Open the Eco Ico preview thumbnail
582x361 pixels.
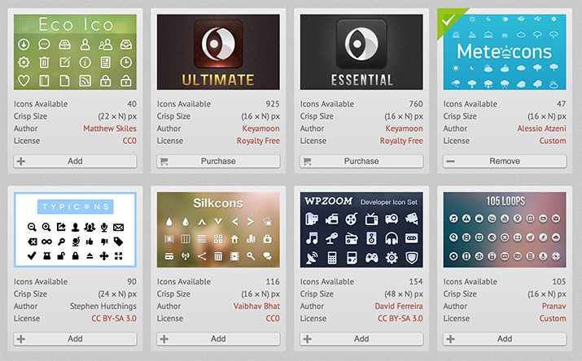tap(75, 52)
